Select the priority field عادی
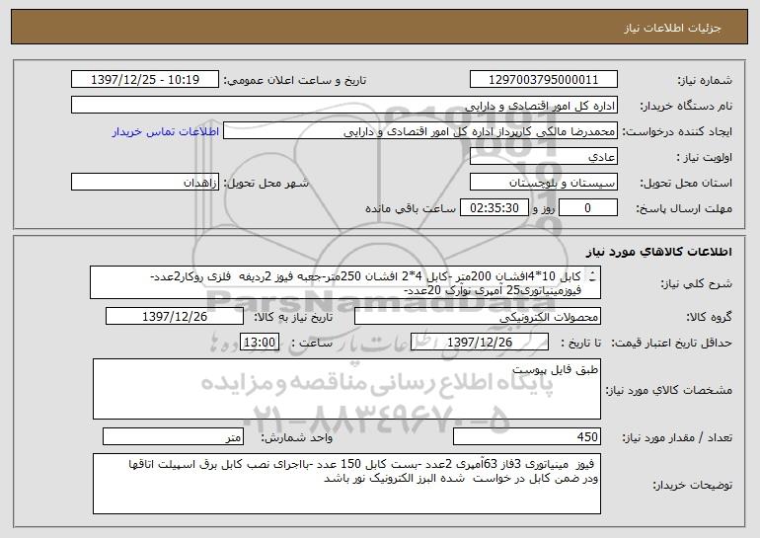Screen dimensions: 760x538 (543, 157)
